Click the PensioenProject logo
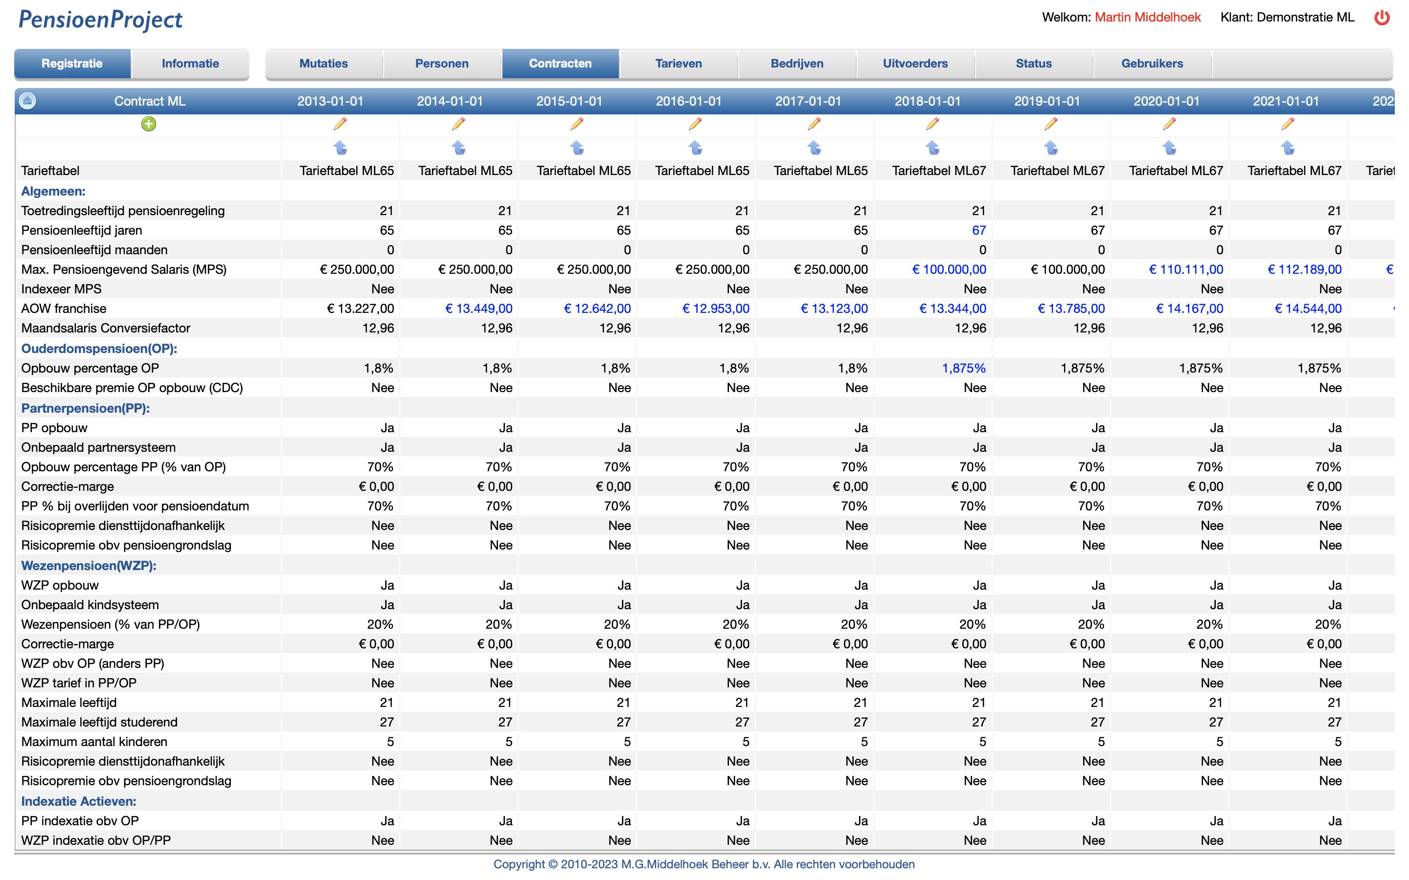1409x880 pixels. [100, 20]
